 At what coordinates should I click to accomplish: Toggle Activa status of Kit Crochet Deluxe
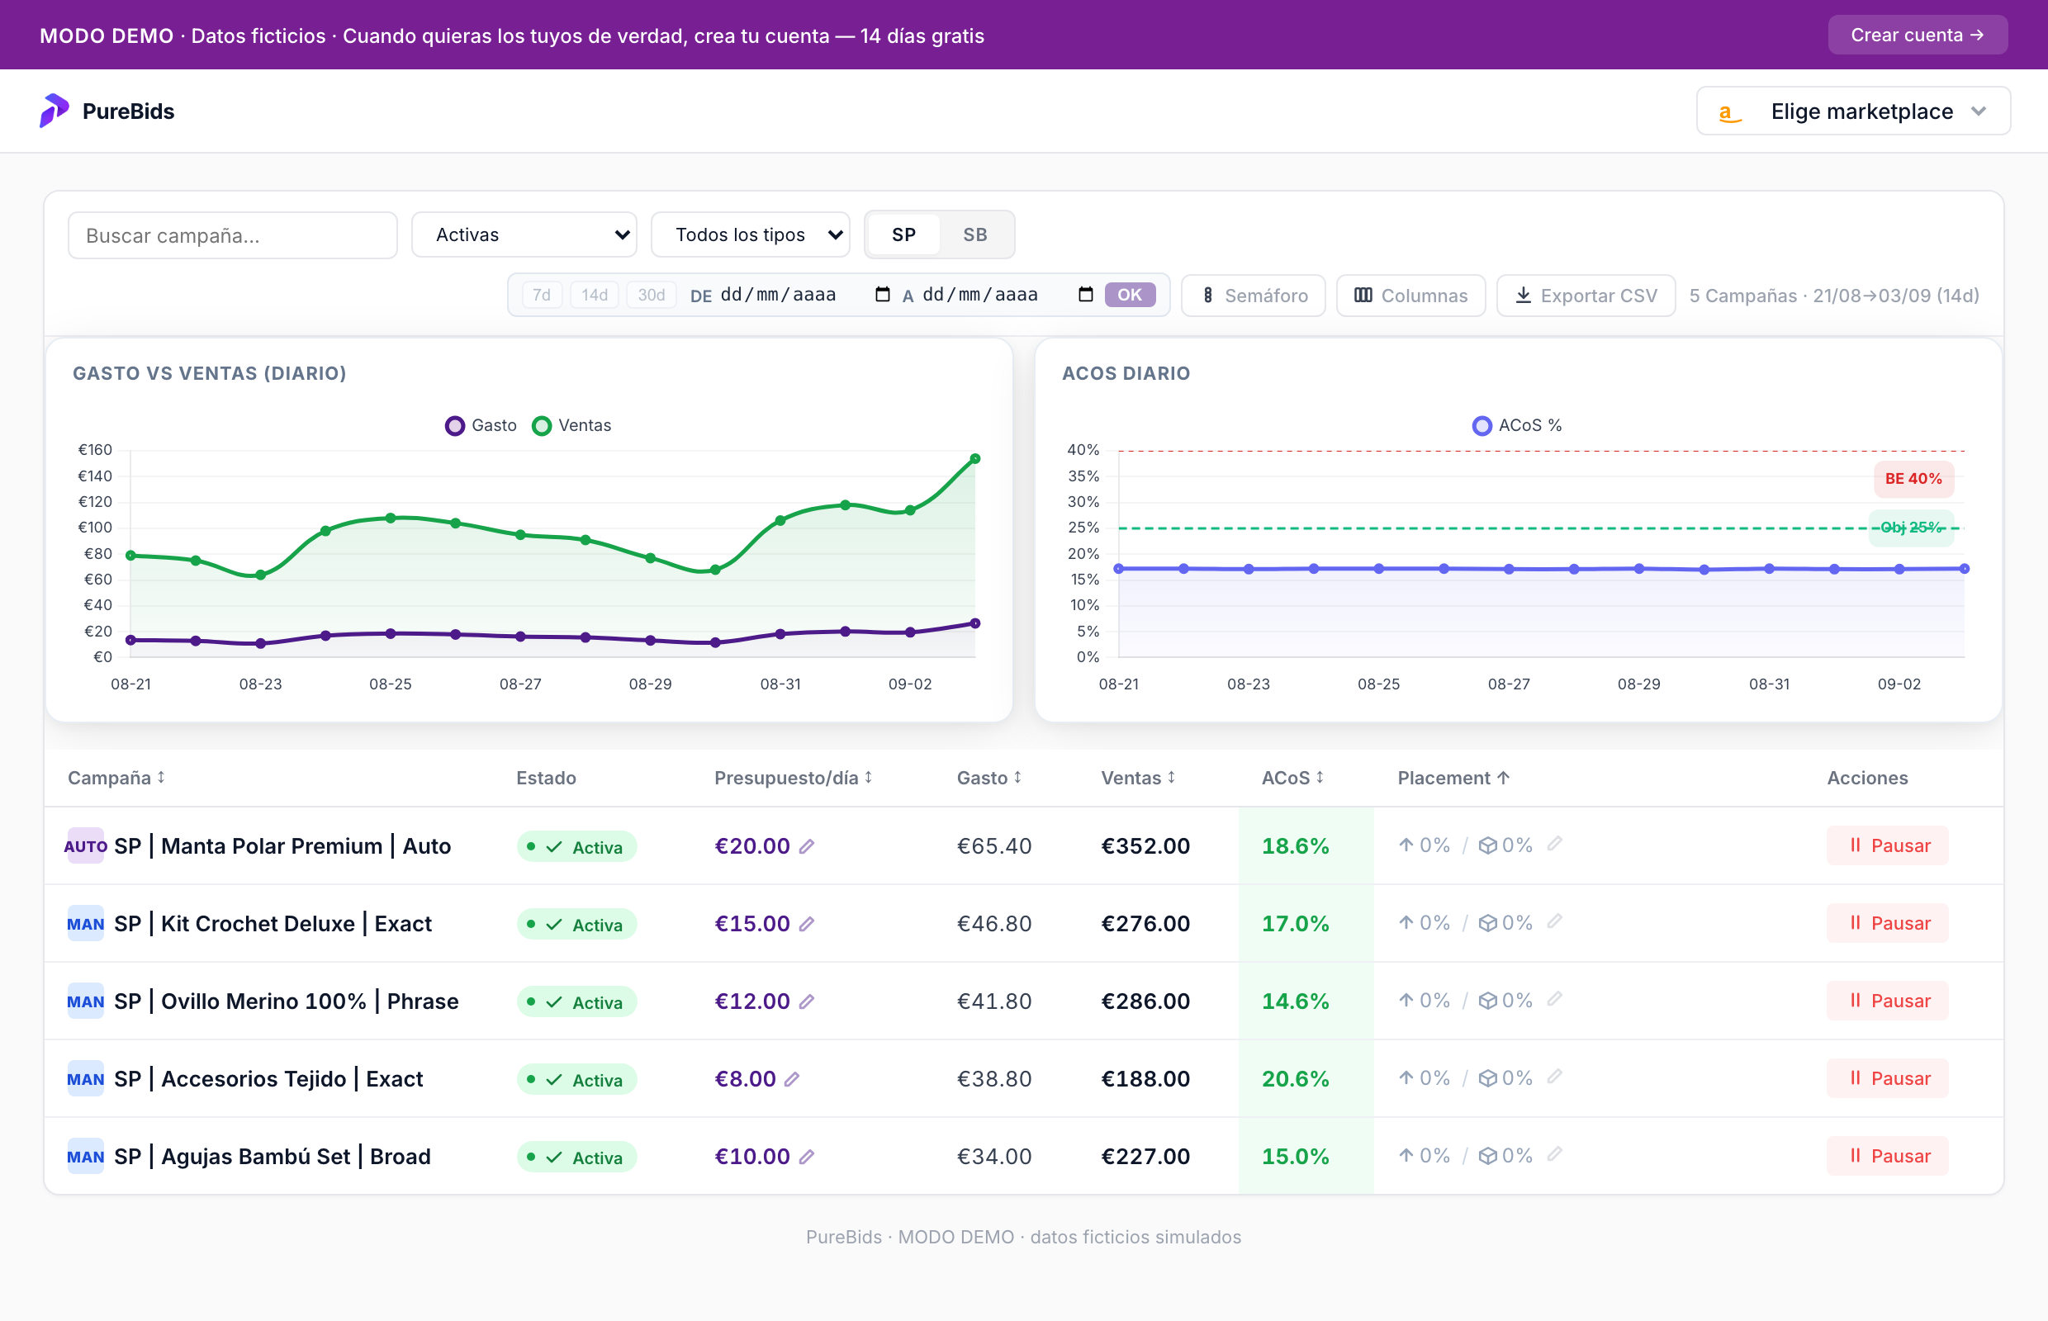[576, 925]
